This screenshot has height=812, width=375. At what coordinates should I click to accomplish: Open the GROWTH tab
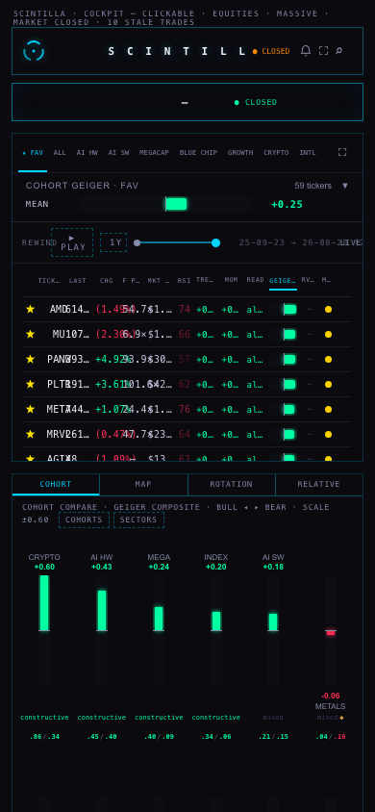pyautogui.click(x=240, y=153)
